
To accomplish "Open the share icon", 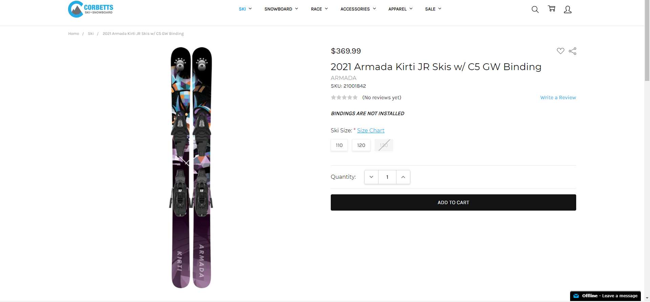I will (x=572, y=51).
